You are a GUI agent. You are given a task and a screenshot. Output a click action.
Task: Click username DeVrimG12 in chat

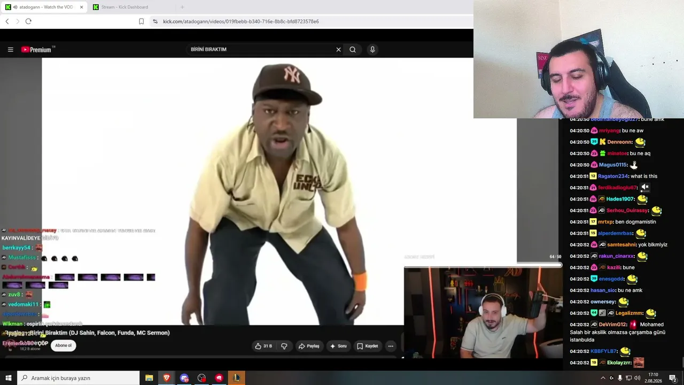[612, 325]
